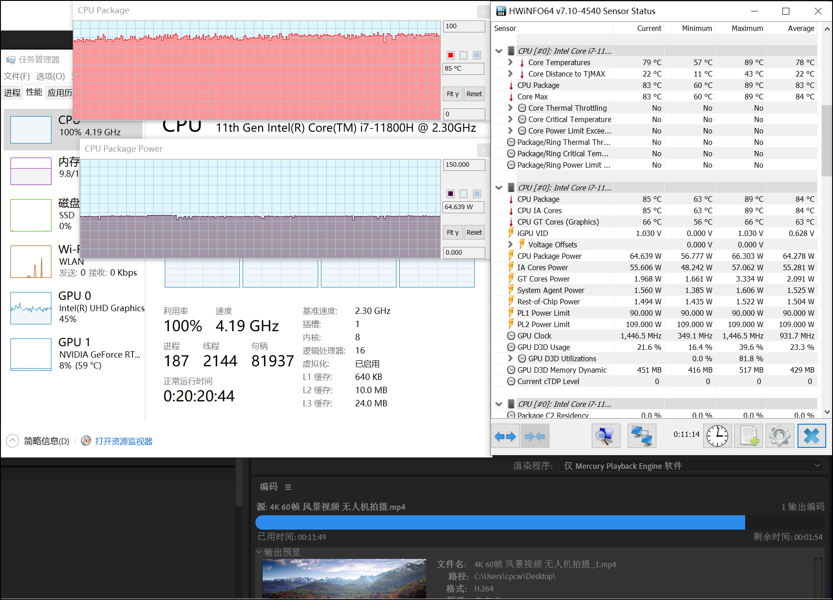Expand Core Temperatures sensor row
The width and height of the screenshot is (833, 600).
click(x=510, y=62)
